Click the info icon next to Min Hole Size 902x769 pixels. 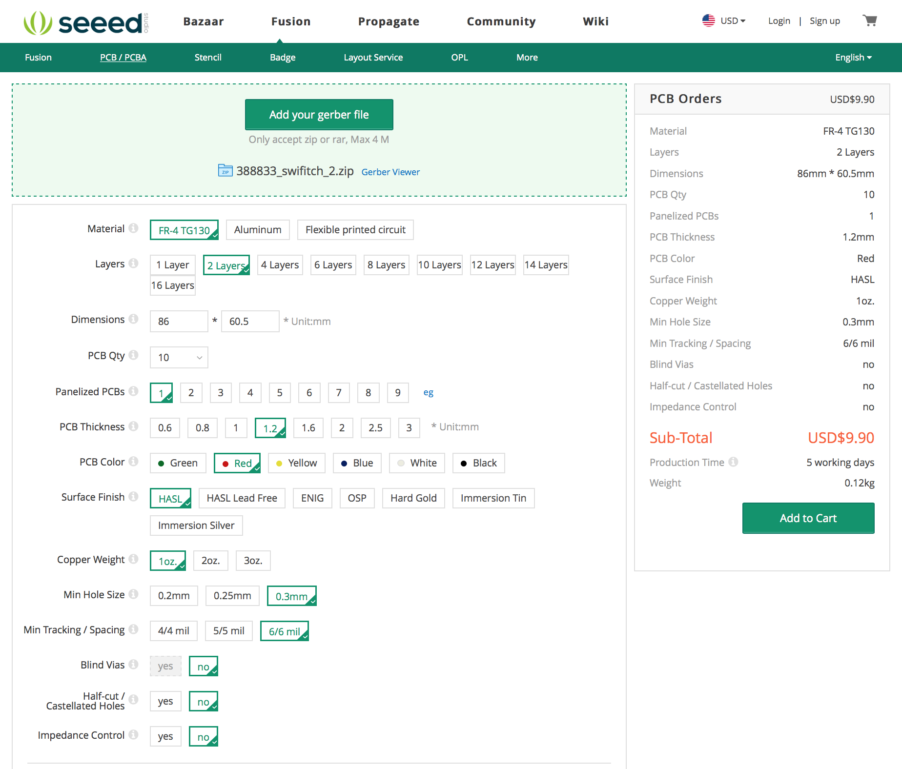tap(133, 594)
